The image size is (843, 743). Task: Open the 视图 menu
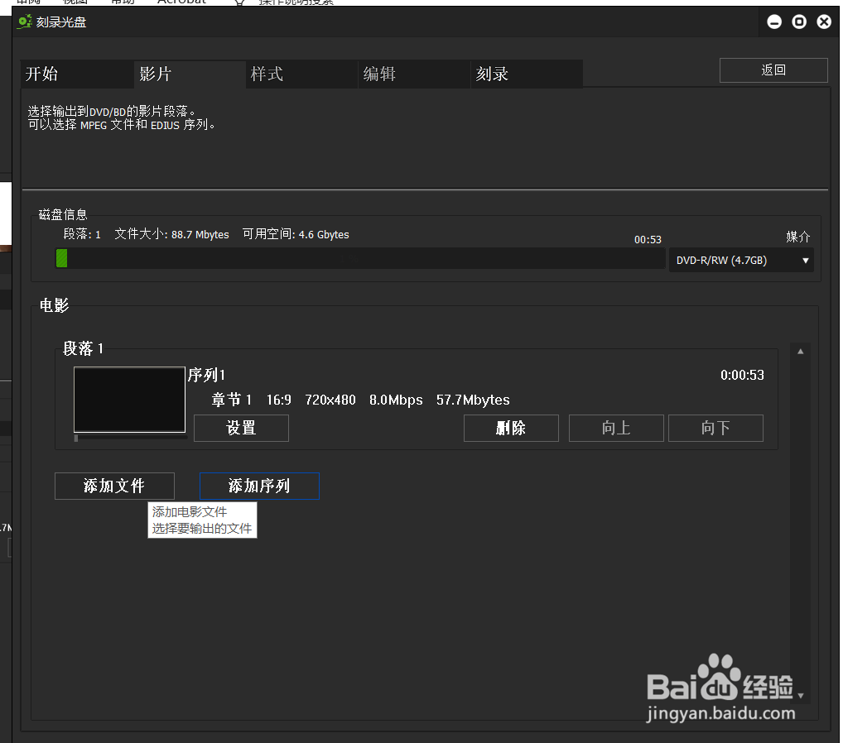75,2
